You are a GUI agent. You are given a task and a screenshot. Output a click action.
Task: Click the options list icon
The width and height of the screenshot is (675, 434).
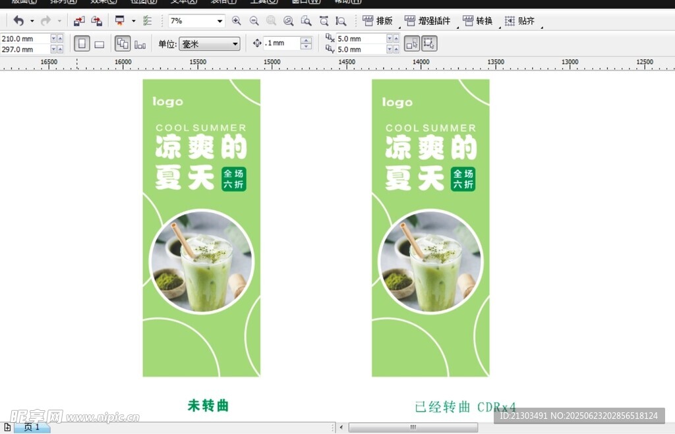point(147,20)
